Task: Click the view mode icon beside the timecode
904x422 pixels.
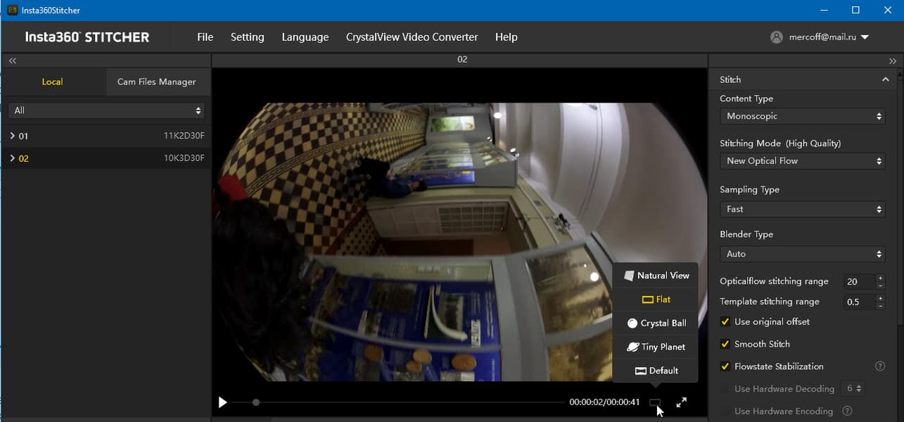Action: (655, 403)
